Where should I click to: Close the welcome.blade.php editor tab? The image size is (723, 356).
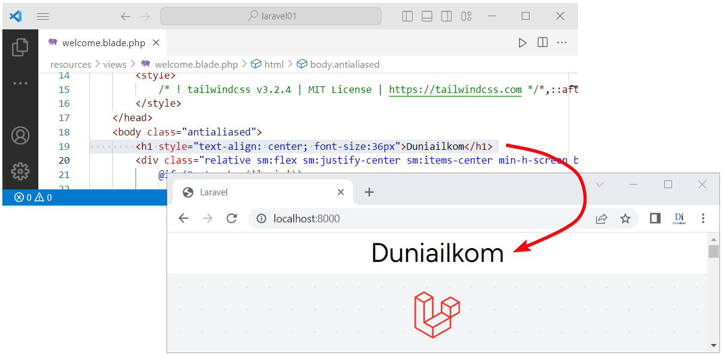[x=156, y=43]
